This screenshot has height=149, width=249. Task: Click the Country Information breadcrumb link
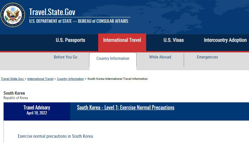[70, 79]
